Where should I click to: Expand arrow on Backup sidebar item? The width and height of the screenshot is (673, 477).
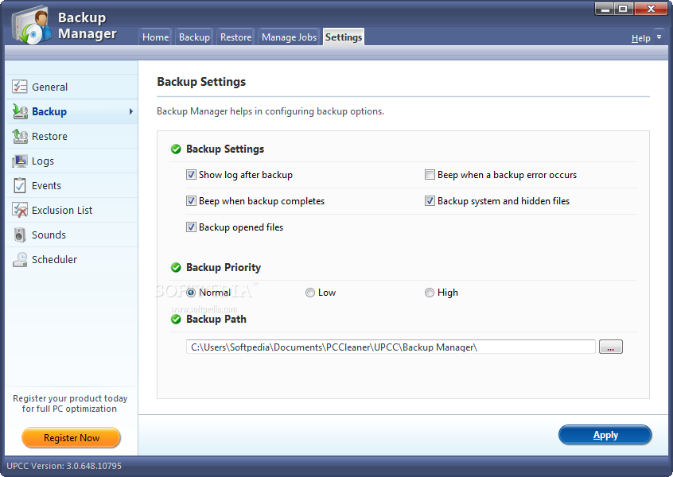coord(131,111)
